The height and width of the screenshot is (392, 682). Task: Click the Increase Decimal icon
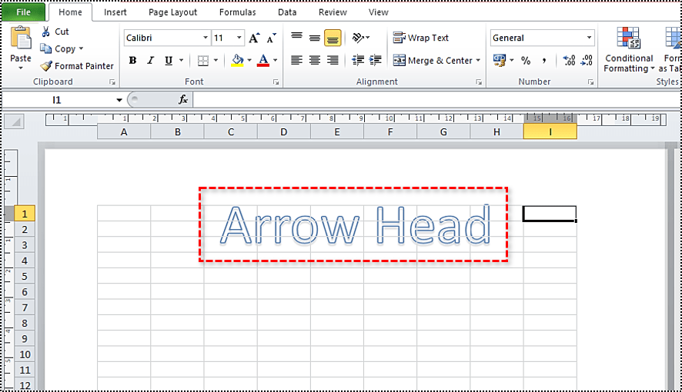(x=569, y=61)
